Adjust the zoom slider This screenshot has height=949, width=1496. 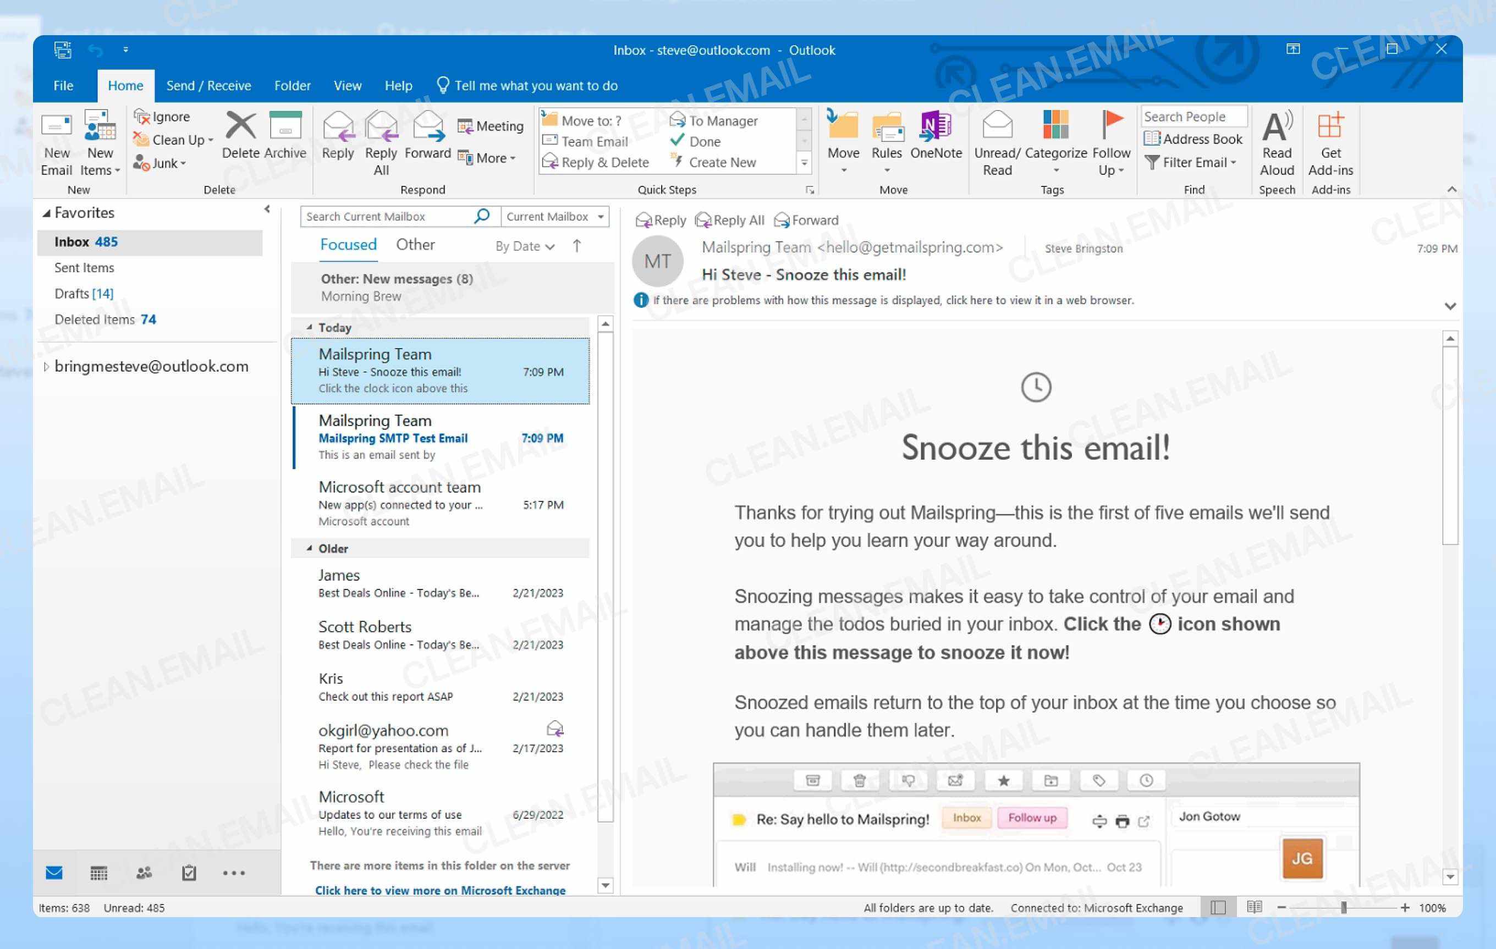(1343, 907)
